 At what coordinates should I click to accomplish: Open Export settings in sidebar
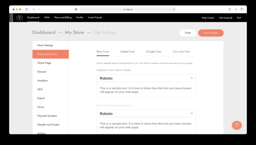pos(50,98)
